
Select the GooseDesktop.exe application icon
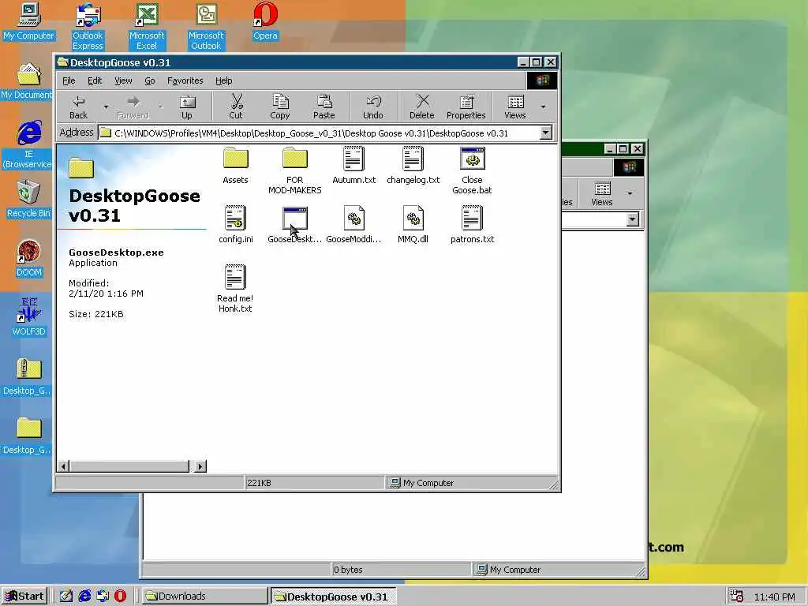coord(295,218)
